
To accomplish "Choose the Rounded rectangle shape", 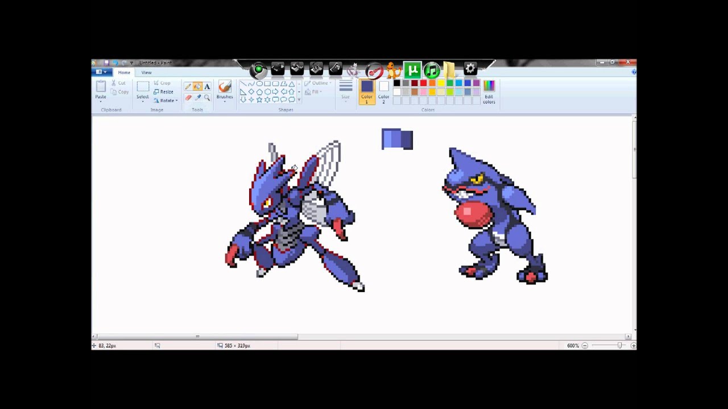I will [x=275, y=84].
